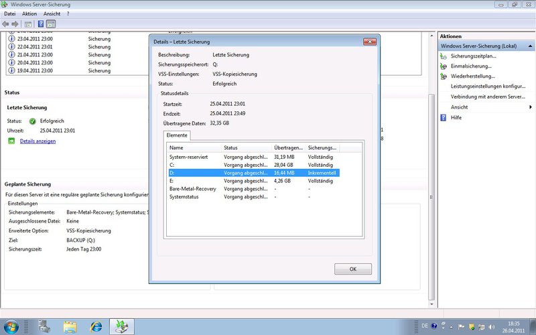Open Server Manager from the taskbar
Screen dimensions: 536x335
(44, 327)
